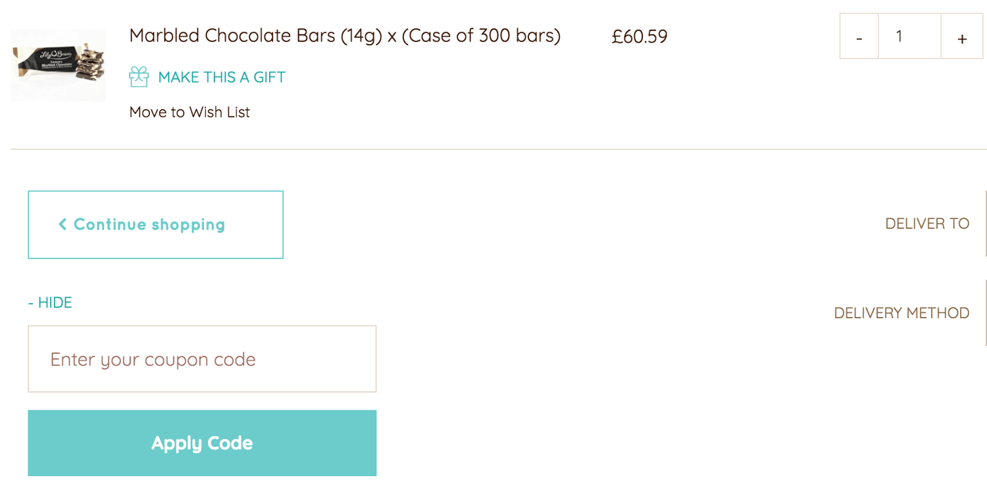Click the vertical bar beside DELIVERY METHOD
The height and width of the screenshot is (482, 987).
[x=985, y=313]
